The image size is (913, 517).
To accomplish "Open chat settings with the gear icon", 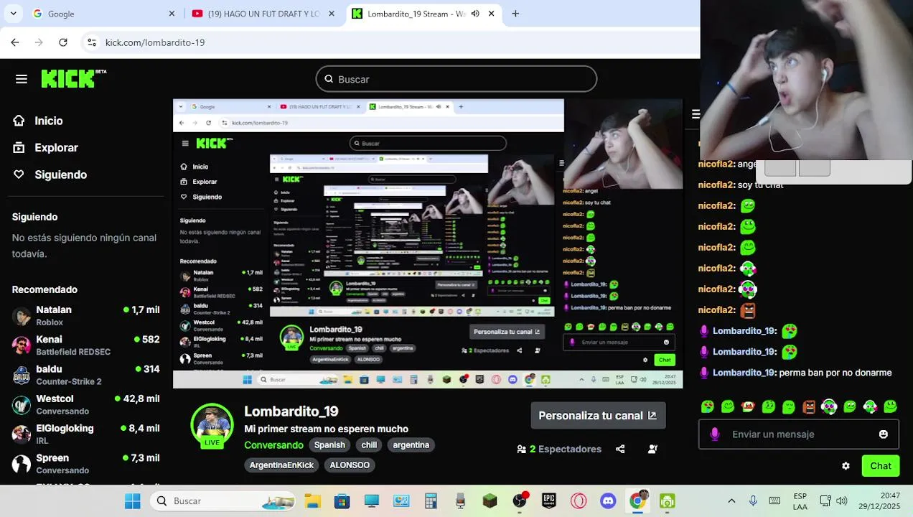I will click(846, 466).
